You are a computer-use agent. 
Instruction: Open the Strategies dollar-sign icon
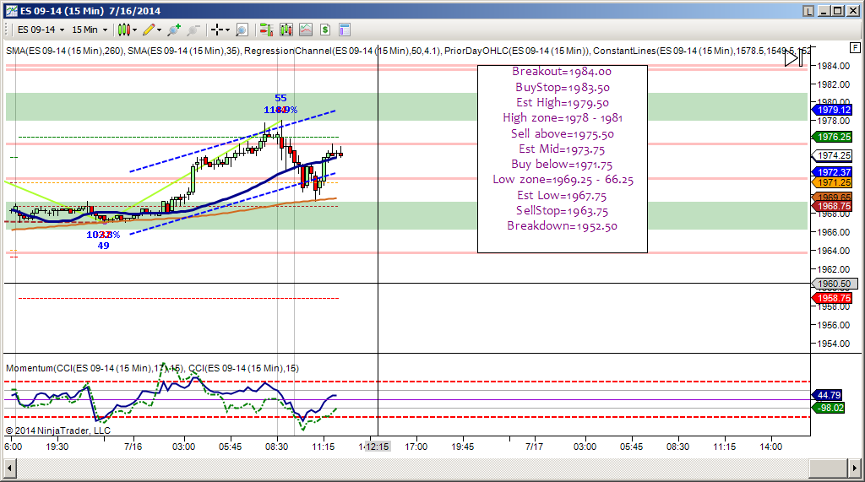(x=325, y=30)
